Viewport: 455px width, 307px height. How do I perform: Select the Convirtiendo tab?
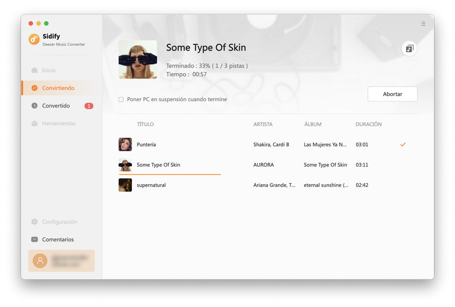click(x=61, y=88)
